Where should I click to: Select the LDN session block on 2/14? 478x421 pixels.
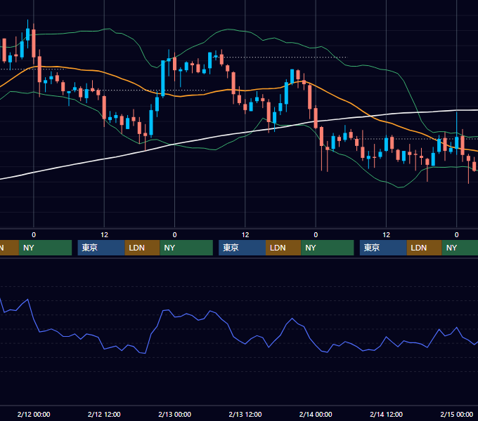pos(425,248)
